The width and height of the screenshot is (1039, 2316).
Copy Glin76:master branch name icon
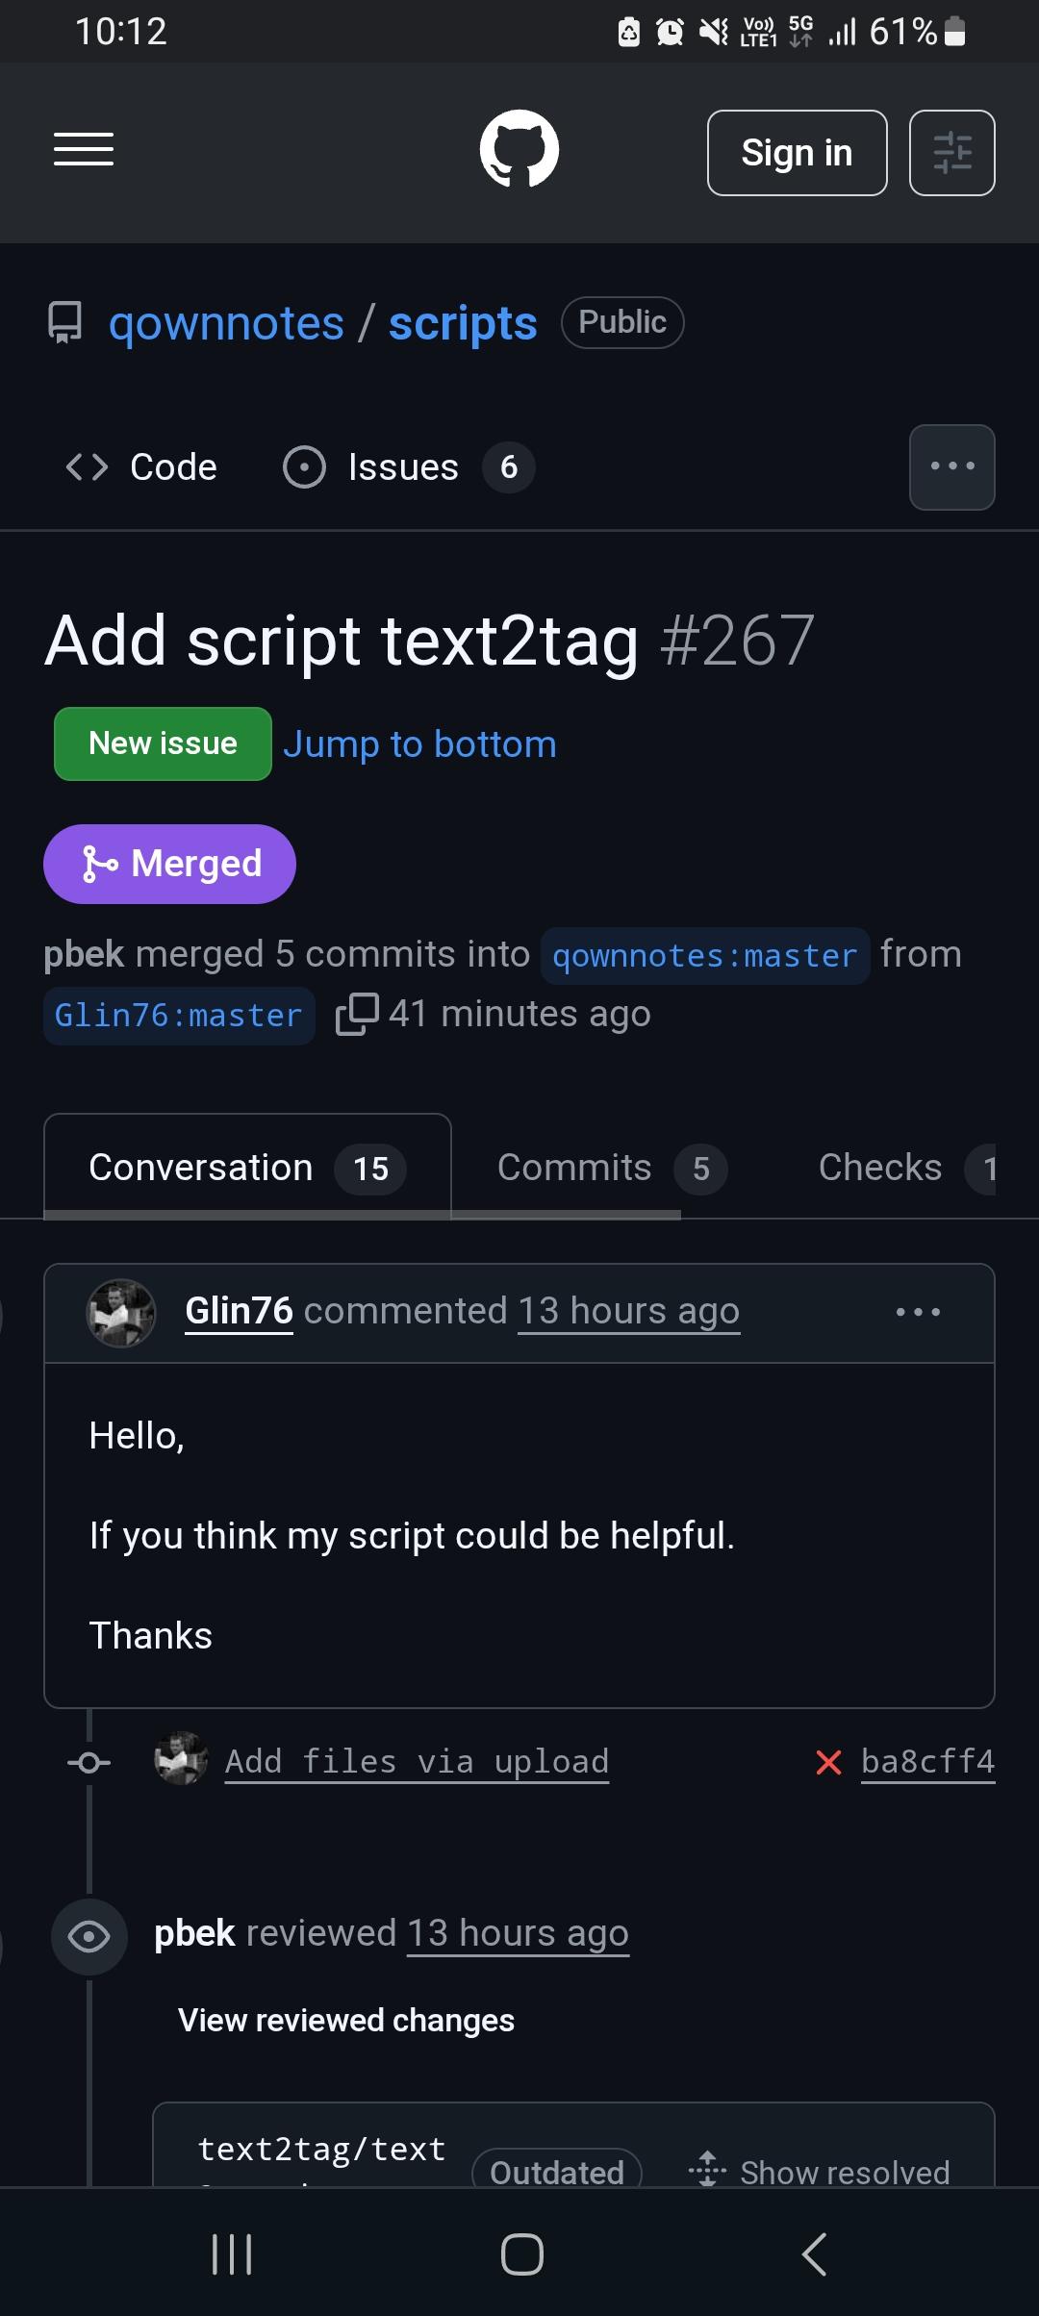click(x=357, y=1014)
